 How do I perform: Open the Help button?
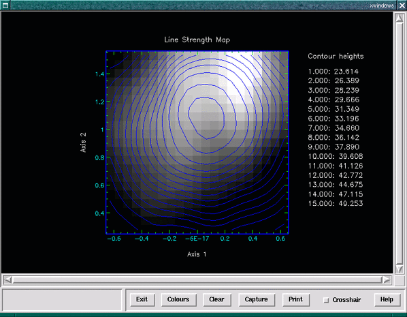(387, 299)
